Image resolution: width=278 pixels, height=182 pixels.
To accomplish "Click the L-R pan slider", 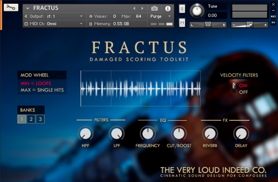I will click(208, 25).
